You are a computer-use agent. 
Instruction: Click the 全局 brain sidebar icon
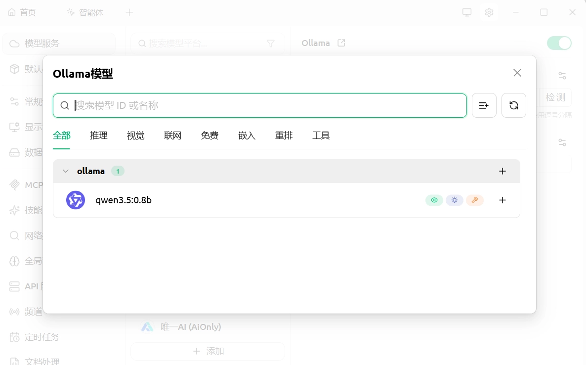point(14,261)
